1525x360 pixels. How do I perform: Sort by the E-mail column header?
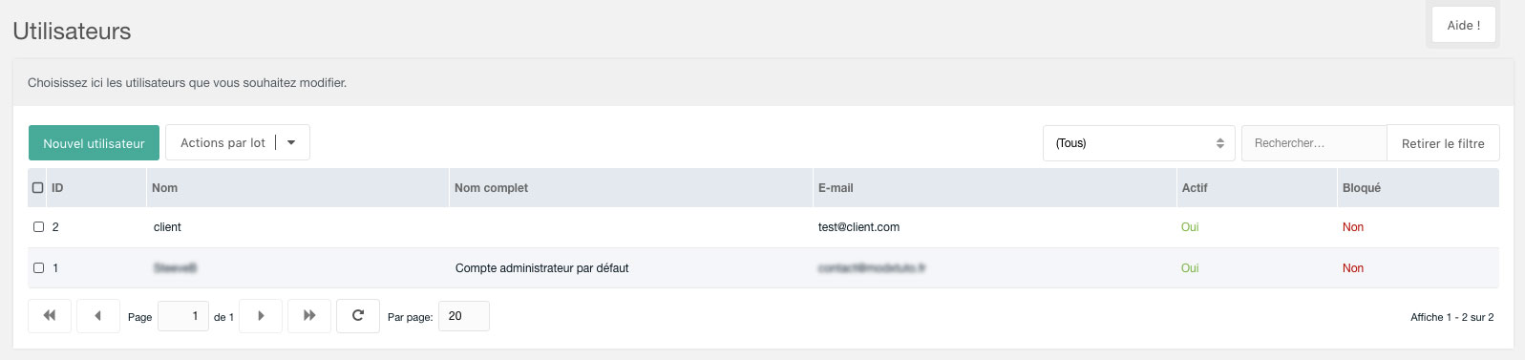coord(836,188)
